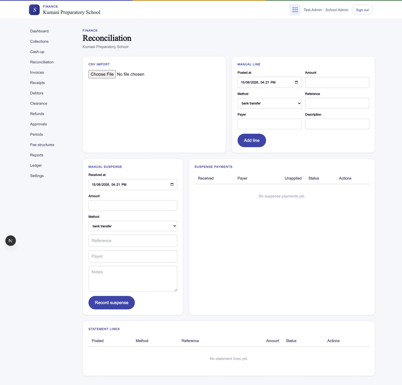Click the Notes textarea resize handle
This screenshot has width=402, height=385.
coord(176,290)
